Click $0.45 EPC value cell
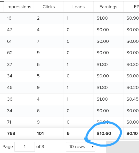The image size is (139, 153). [131, 99]
